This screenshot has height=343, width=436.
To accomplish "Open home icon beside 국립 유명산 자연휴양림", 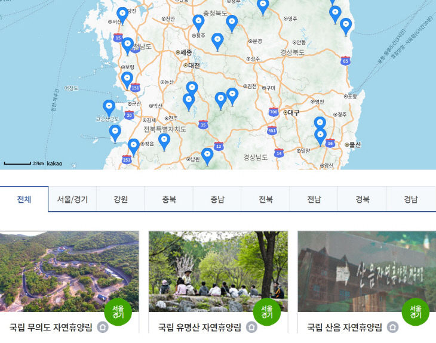I will [251, 327].
